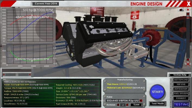
Task: Toggle Test Mode
Action: pos(158,103)
